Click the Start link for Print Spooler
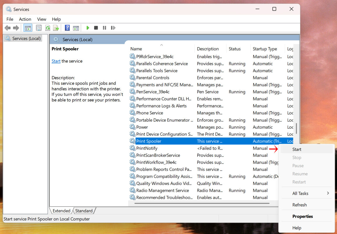337x234 pixels. pos(56,61)
